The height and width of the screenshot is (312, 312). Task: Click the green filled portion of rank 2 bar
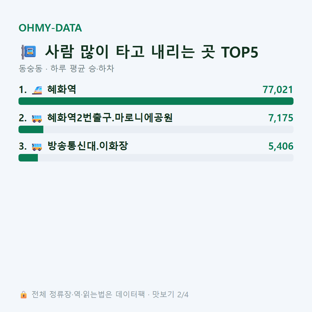(x=31, y=129)
